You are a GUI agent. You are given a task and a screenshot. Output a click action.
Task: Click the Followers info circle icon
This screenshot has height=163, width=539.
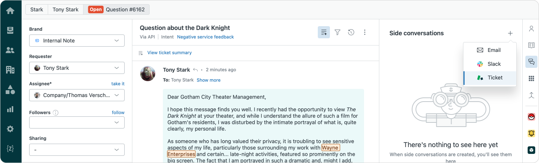pyautogui.click(x=56, y=113)
